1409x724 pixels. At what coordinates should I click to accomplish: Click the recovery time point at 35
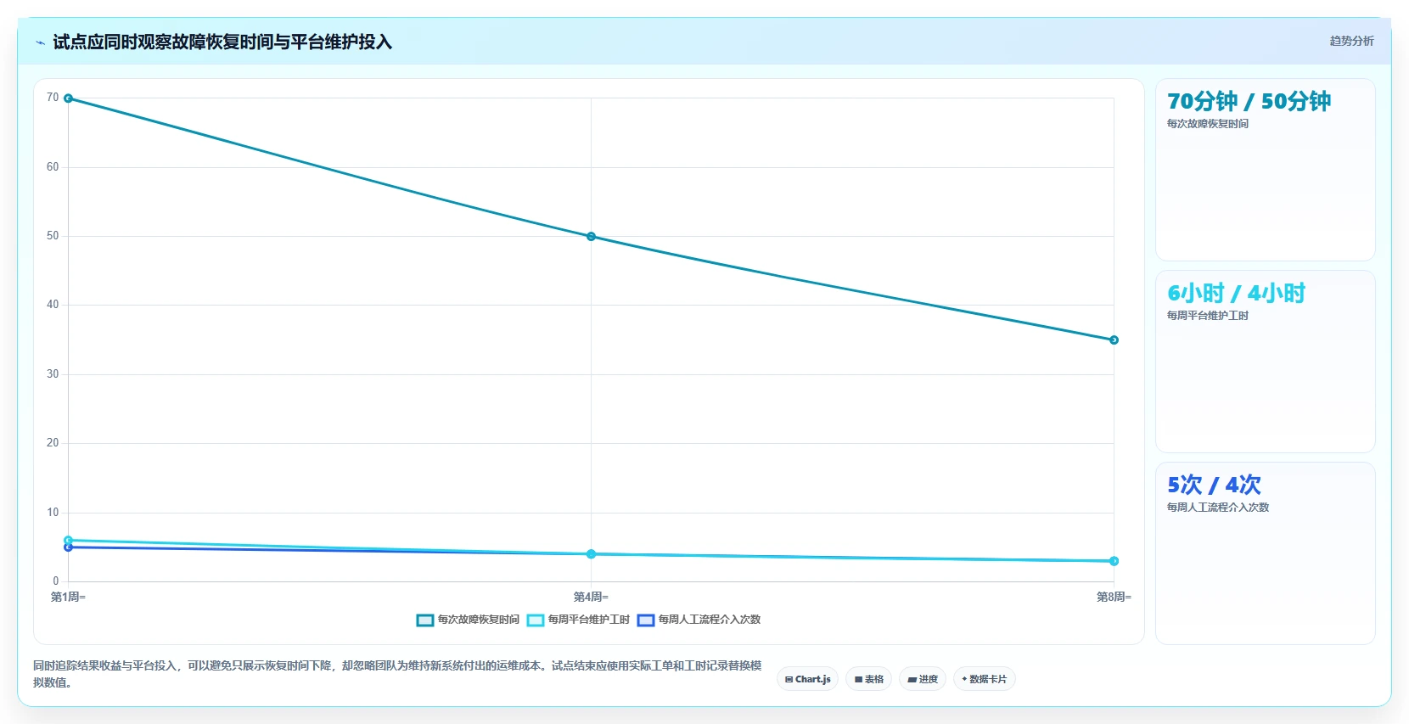coord(1114,340)
